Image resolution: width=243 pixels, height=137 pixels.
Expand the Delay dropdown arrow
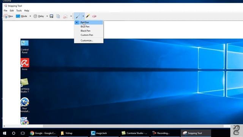point(47,16)
